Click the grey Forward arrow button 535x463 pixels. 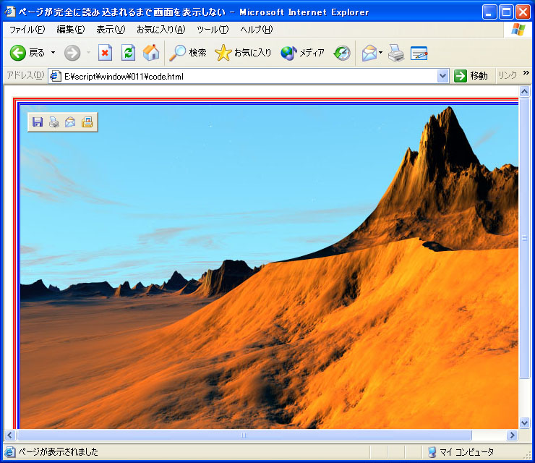click(x=72, y=53)
